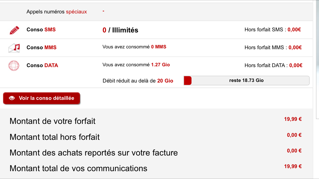This screenshot has height=179, width=319.
Task: Click the Montant de votre forfait line
Action: pyautogui.click(x=156, y=121)
